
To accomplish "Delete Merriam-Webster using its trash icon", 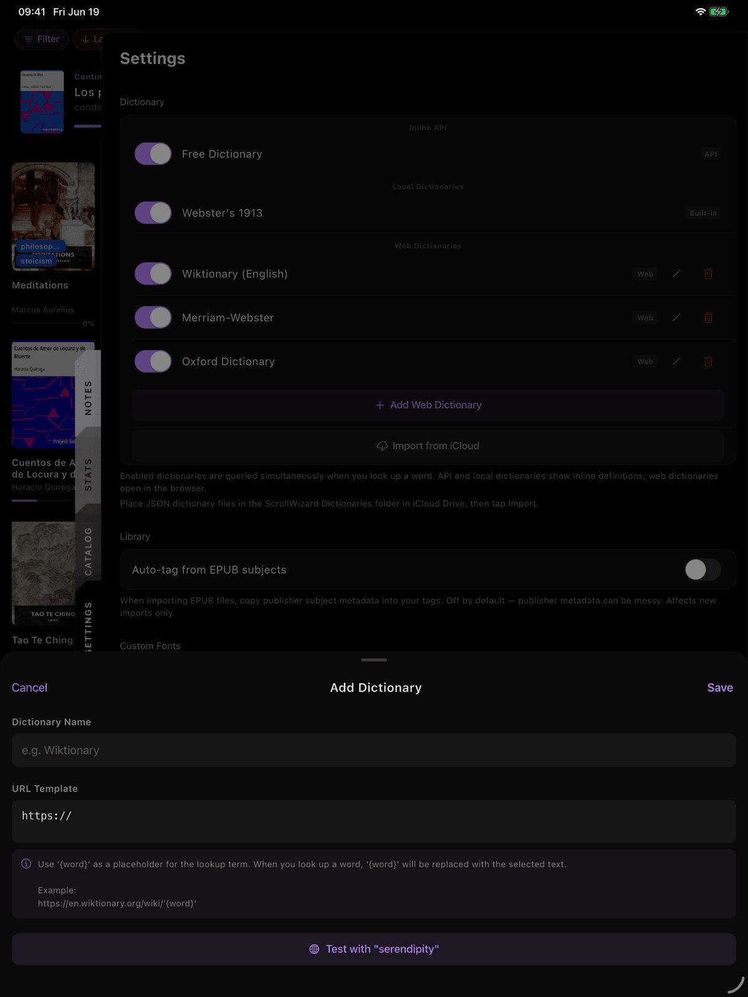I will [708, 317].
